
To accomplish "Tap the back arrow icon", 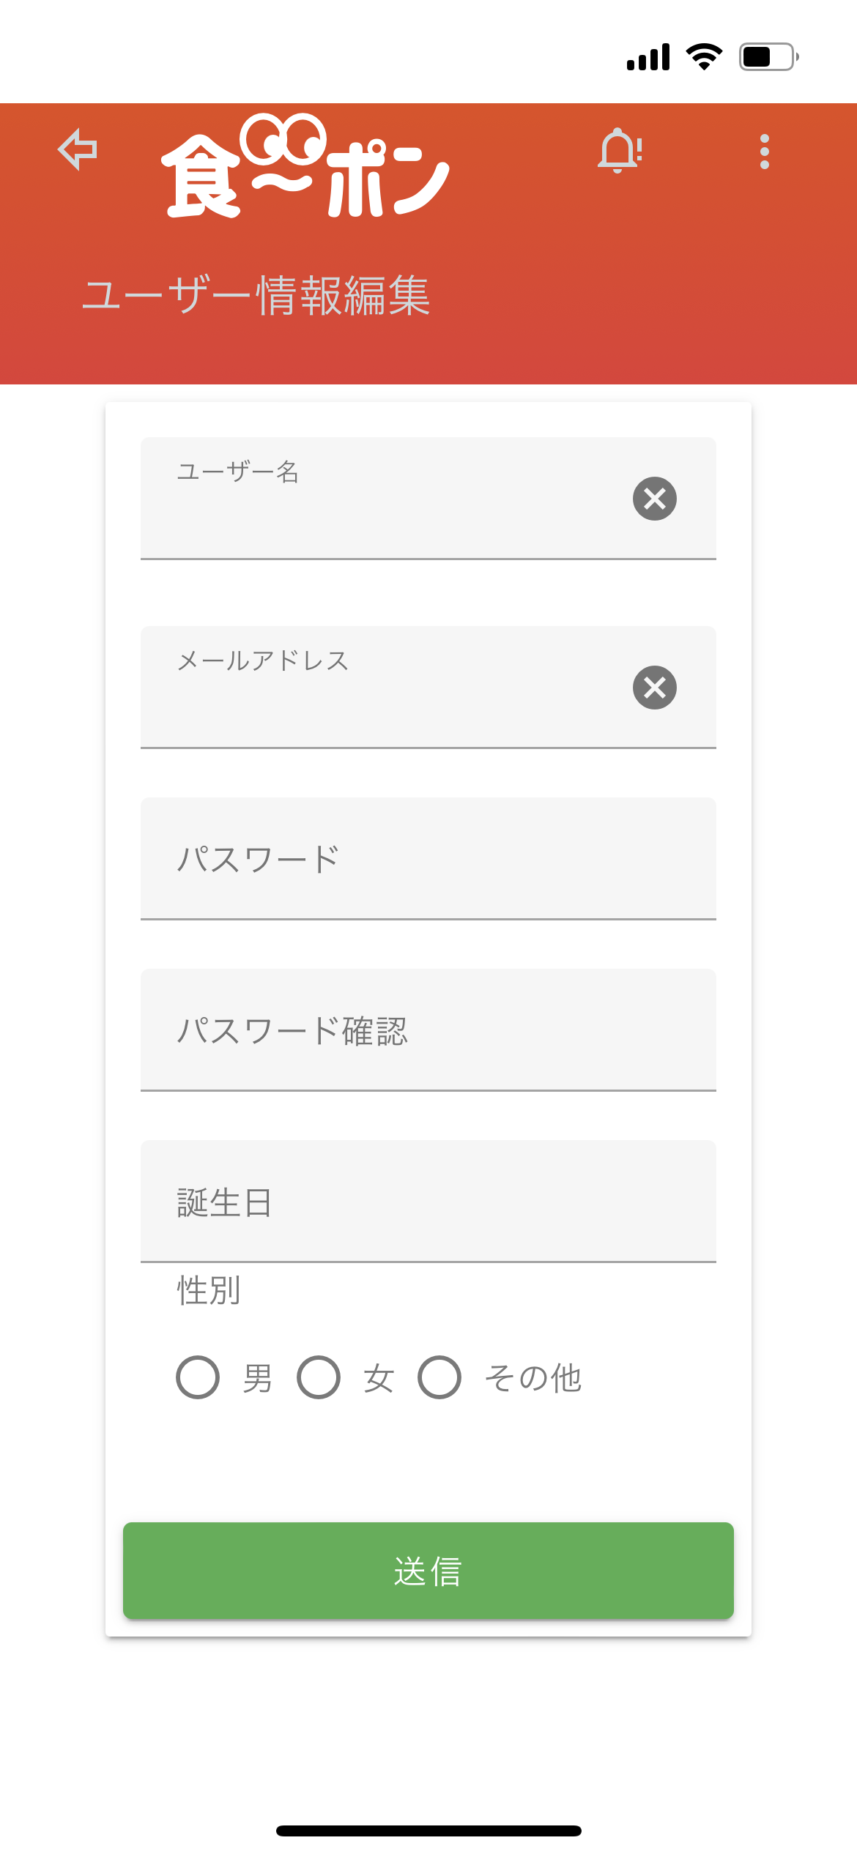I will click(78, 149).
